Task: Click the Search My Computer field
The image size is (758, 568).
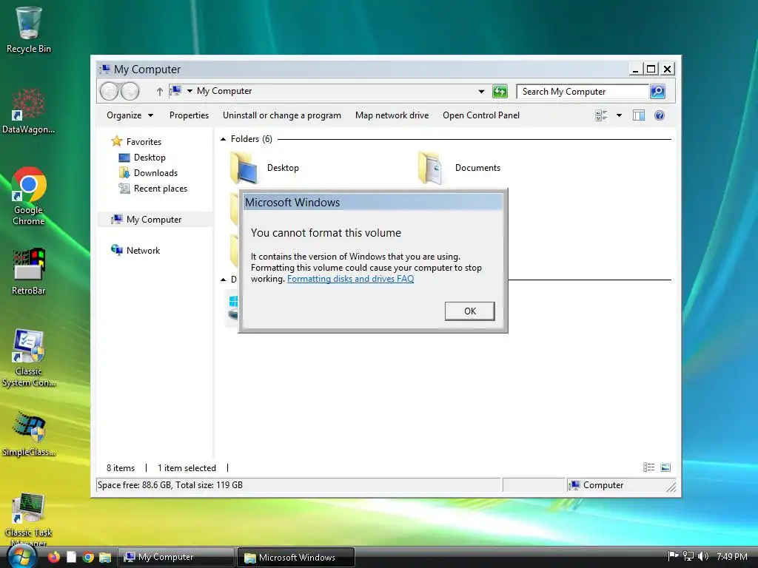Action: coord(583,91)
